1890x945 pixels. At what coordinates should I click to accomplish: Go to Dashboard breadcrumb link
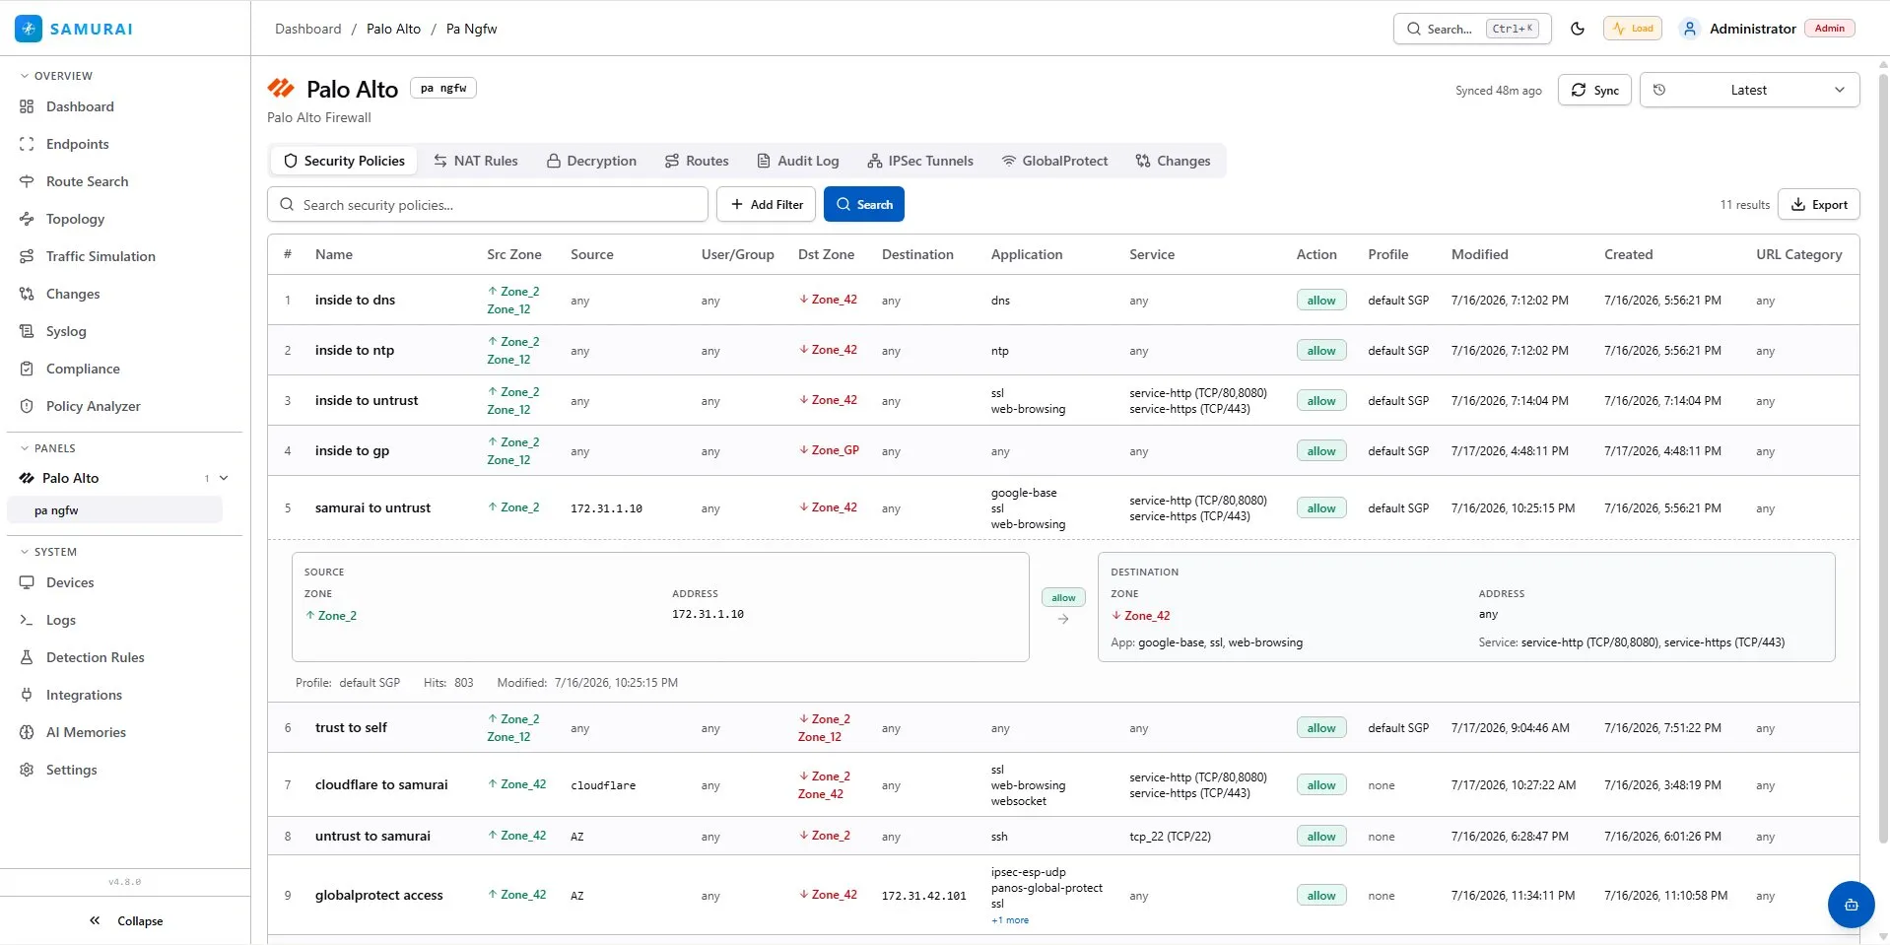[x=308, y=29]
